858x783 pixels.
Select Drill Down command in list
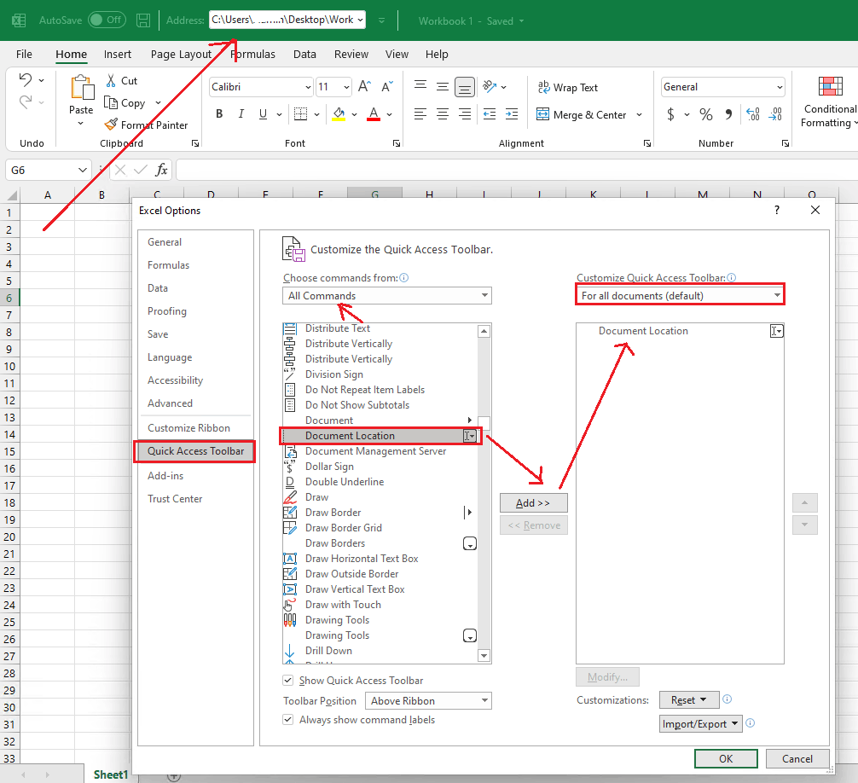point(380,651)
